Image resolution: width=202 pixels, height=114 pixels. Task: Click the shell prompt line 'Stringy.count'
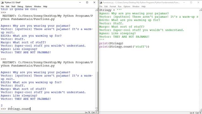tap(19, 109)
